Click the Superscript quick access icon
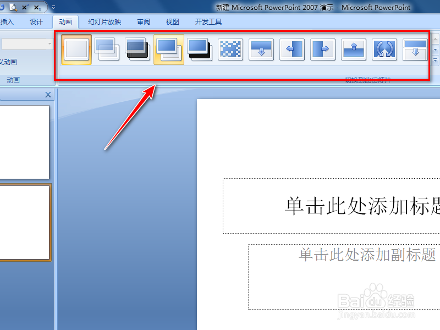This screenshot has width=440, height=330. click(x=25, y=7)
